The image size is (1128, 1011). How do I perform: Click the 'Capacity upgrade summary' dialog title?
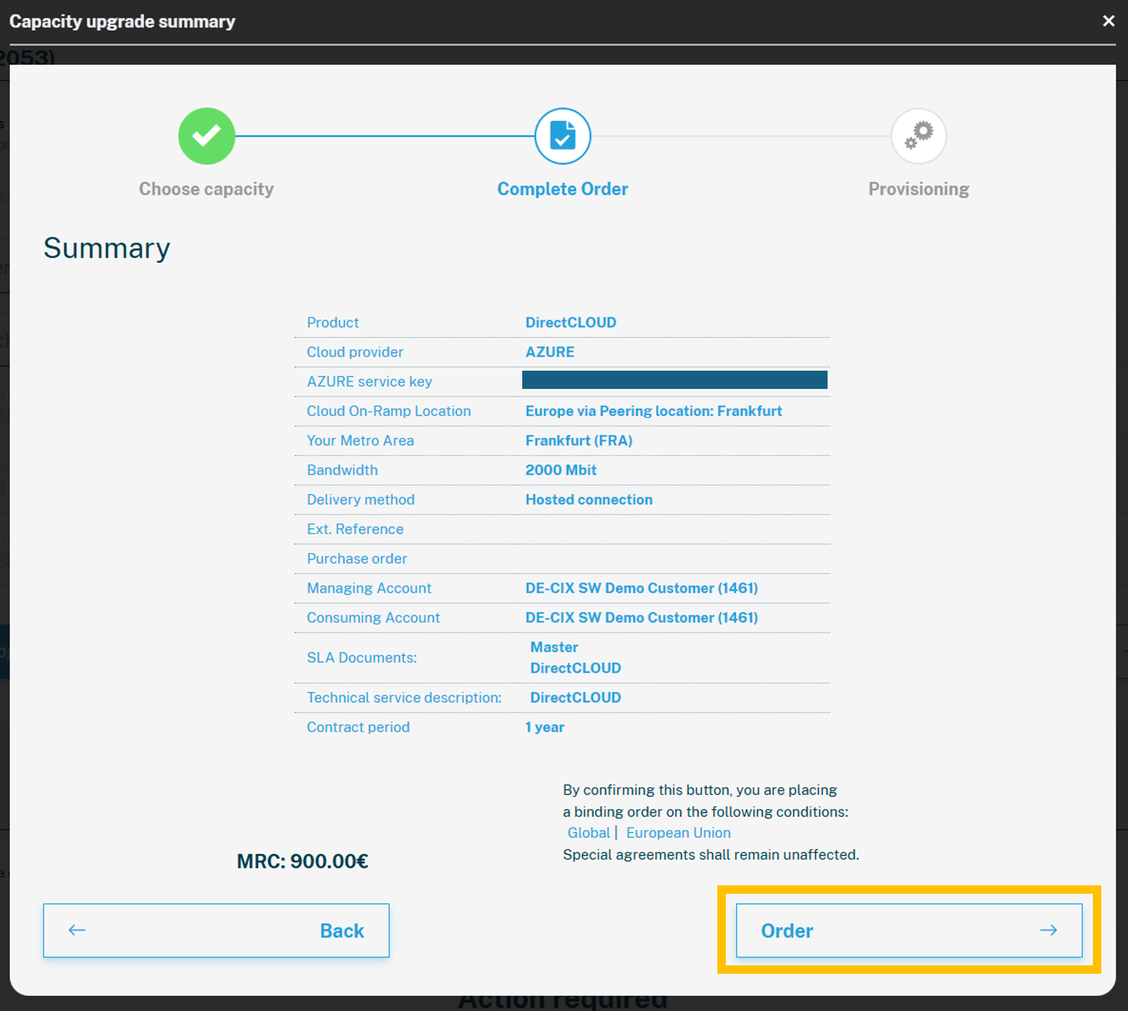click(122, 22)
